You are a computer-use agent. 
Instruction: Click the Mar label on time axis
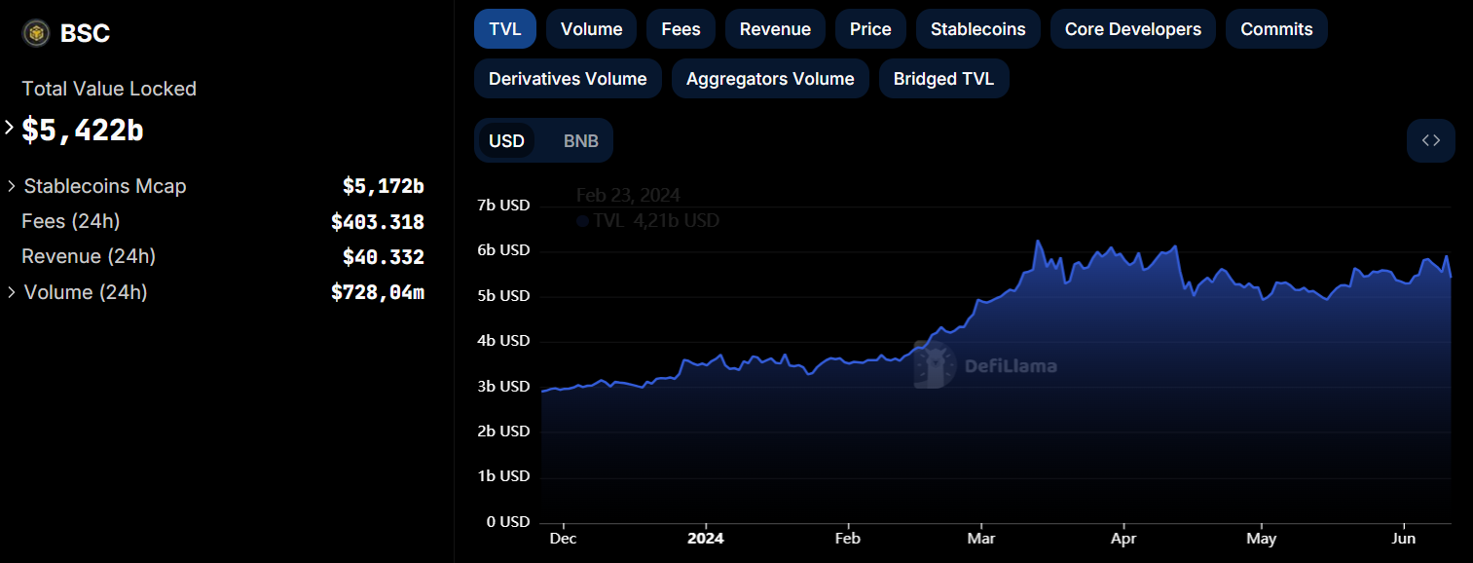tap(981, 538)
